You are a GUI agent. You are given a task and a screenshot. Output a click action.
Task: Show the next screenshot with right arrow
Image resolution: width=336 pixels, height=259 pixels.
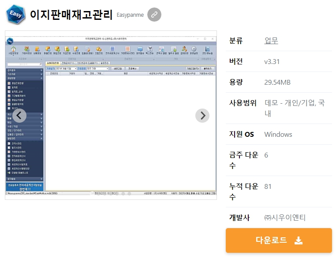point(202,116)
